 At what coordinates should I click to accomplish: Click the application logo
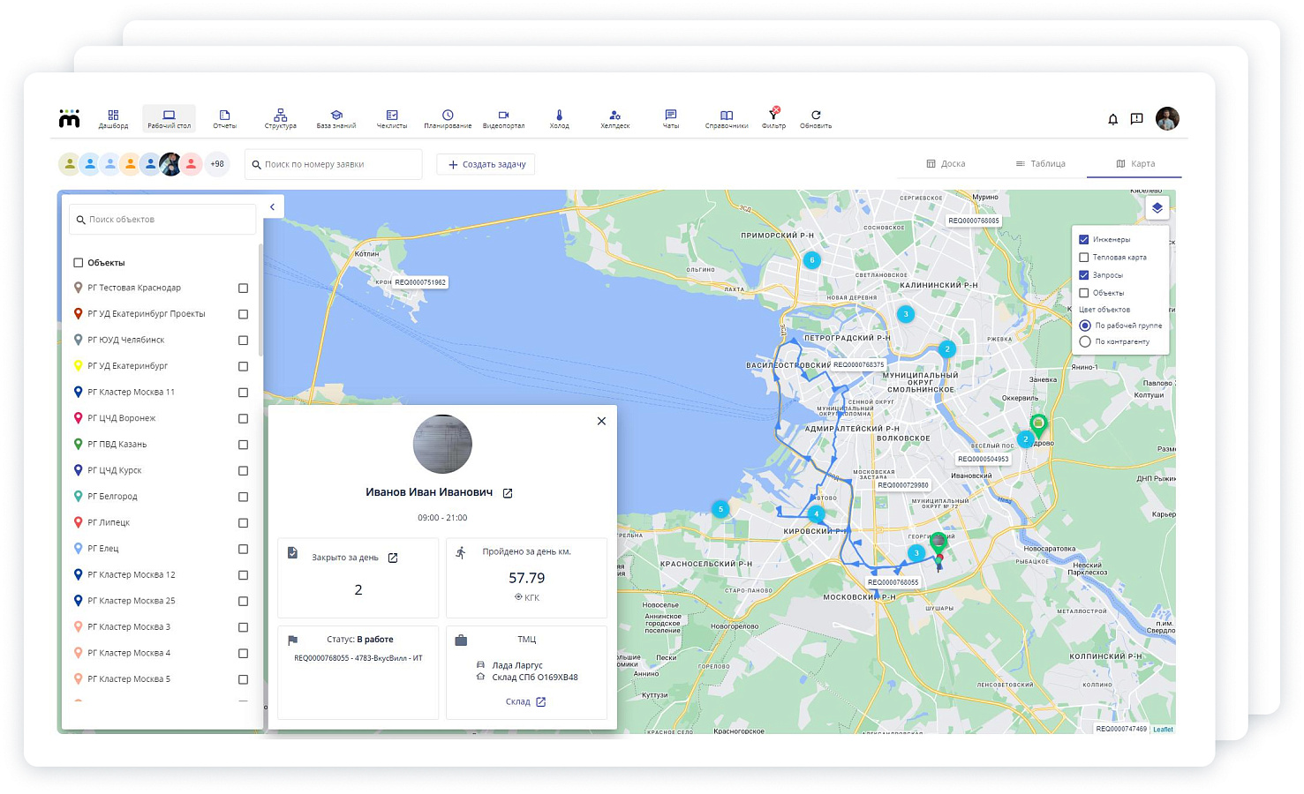pos(69,119)
